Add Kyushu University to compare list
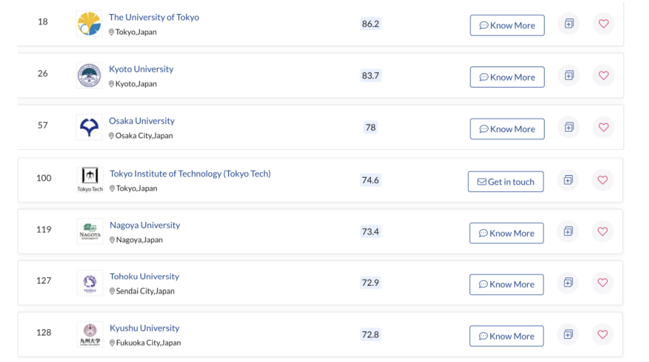This screenshot has height=362, width=649. pos(568,334)
